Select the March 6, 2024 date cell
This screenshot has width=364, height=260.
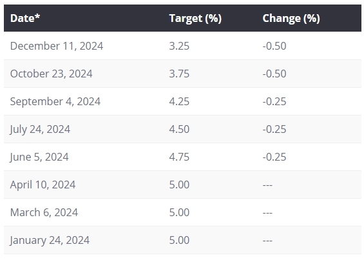click(x=44, y=212)
